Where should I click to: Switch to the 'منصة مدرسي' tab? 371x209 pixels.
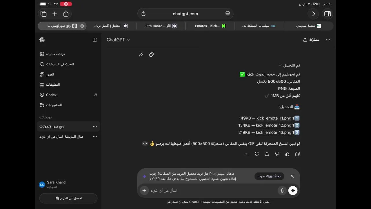coord(309,26)
